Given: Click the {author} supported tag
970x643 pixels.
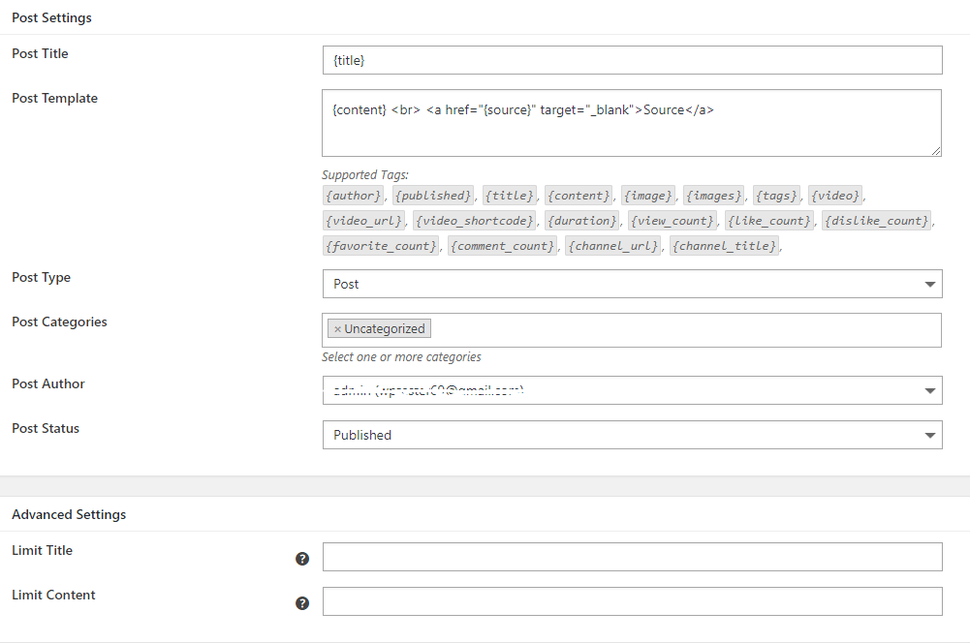Looking at the screenshot, I should (353, 196).
